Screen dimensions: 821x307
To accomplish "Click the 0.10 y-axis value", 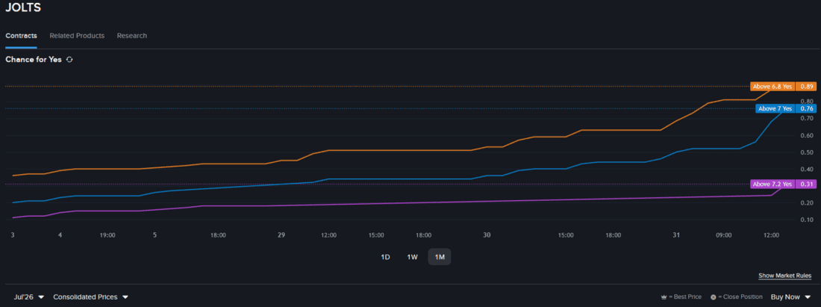I will click(806, 220).
